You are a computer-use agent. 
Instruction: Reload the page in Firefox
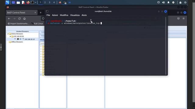19,18
